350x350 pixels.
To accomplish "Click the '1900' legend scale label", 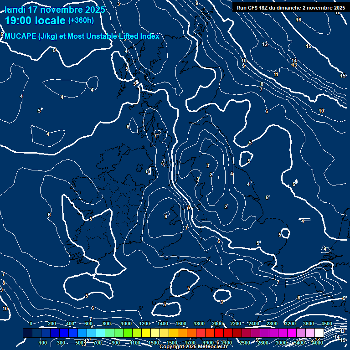I will pos(208,343).
